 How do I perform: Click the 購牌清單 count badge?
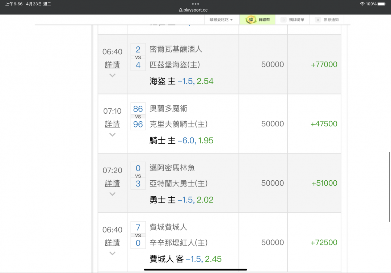point(283,20)
